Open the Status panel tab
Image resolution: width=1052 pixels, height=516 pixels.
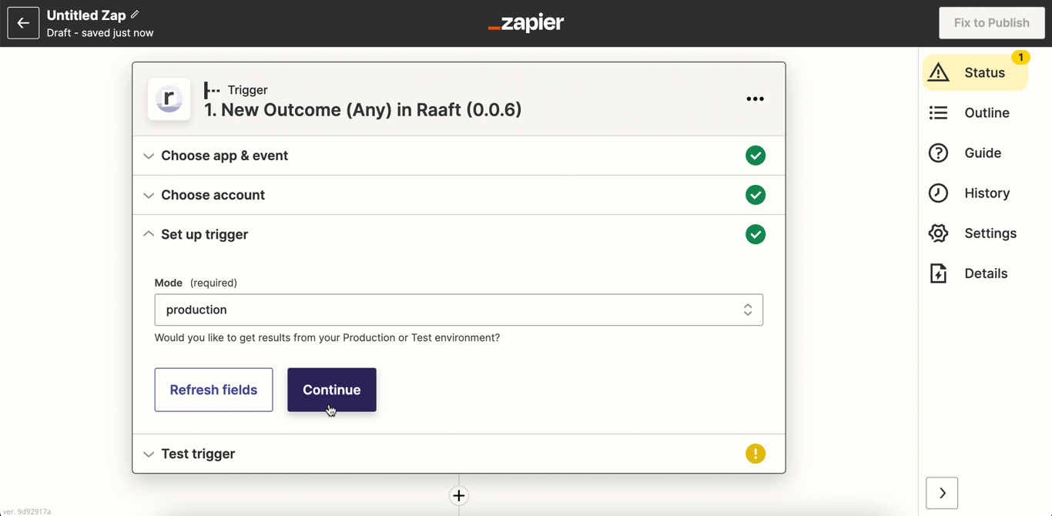point(975,72)
